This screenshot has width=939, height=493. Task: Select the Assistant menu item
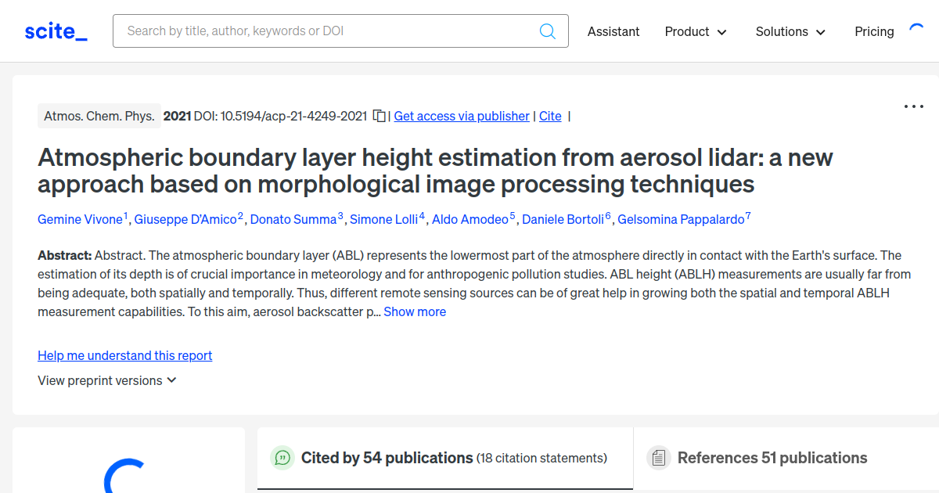pos(613,31)
